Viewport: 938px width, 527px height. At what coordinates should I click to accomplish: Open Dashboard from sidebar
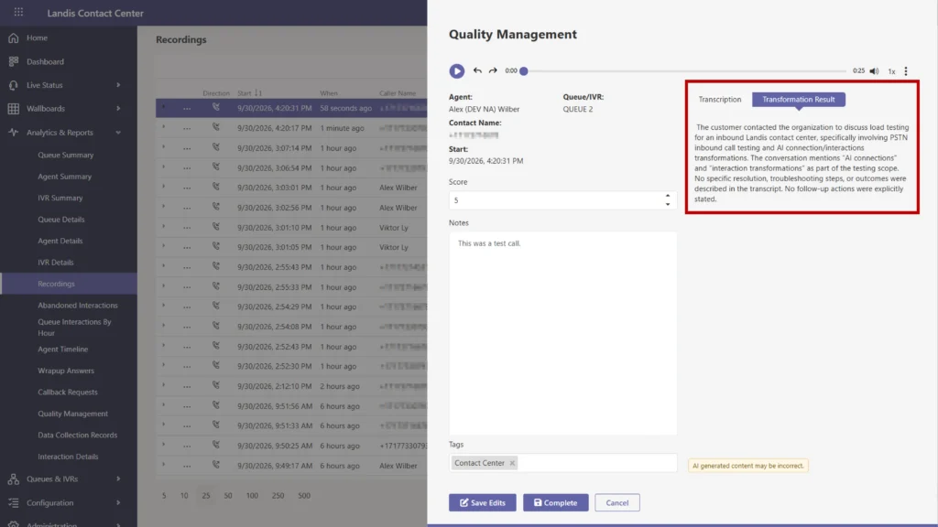point(45,61)
